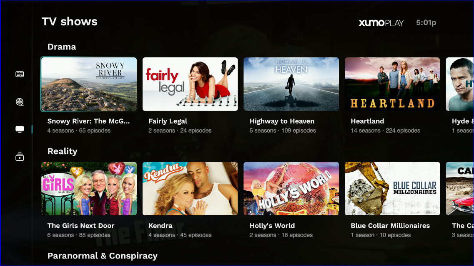This screenshot has height=266, width=474.
Task: Open the partially visible Hyde show tile
Action: 460,84
